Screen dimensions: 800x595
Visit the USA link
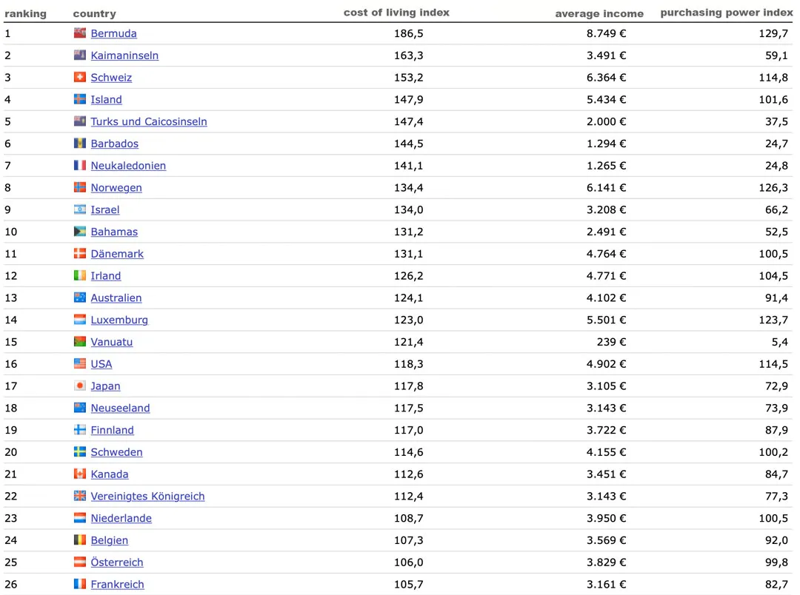pyautogui.click(x=101, y=364)
